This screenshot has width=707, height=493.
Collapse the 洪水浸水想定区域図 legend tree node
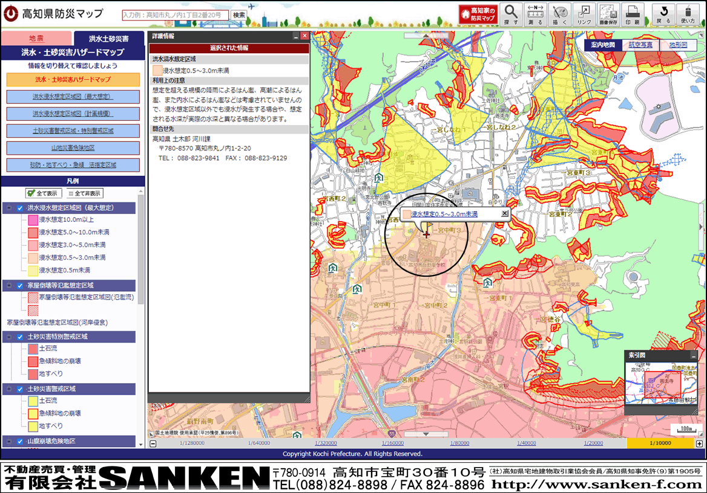click(x=8, y=208)
